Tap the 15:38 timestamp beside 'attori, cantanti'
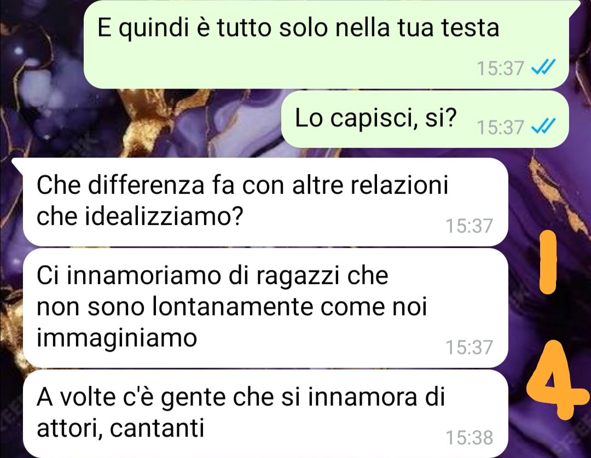The width and height of the screenshot is (591, 458). tap(470, 438)
